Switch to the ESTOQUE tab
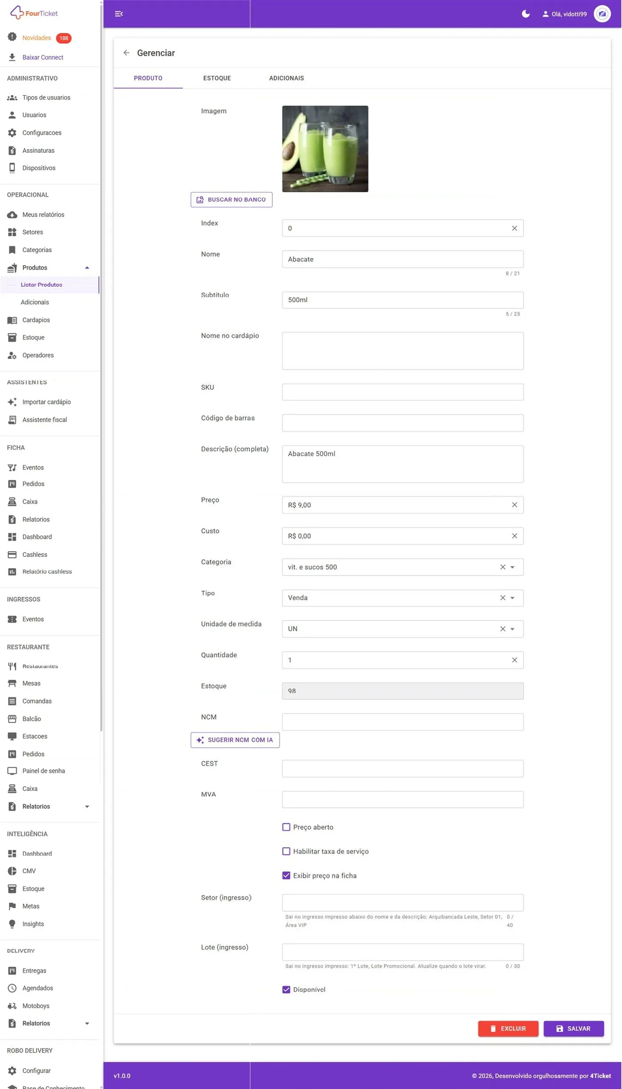The width and height of the screenshot is (622, 1089). (x=217, y=78)
